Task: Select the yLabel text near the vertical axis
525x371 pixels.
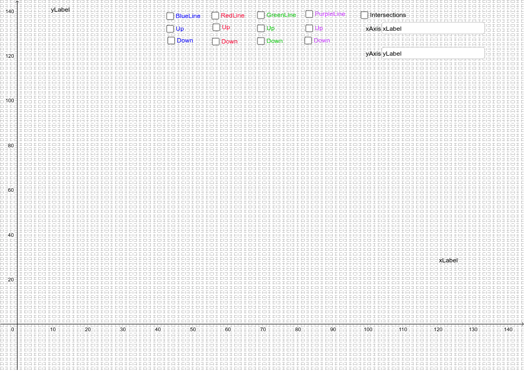Action: [x=61, y=10]
